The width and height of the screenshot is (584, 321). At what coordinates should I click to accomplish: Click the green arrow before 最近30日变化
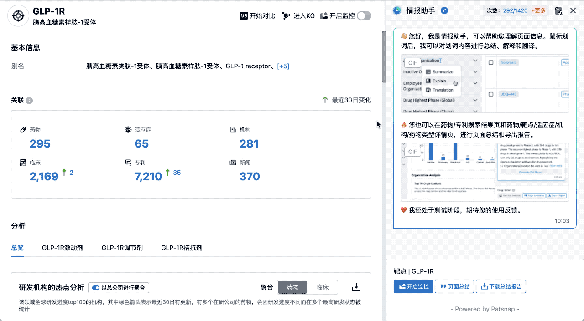pyautogui.click(x=325, y=100)
